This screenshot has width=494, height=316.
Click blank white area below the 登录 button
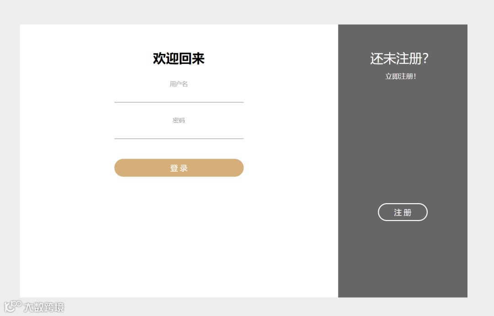point(179,236)
